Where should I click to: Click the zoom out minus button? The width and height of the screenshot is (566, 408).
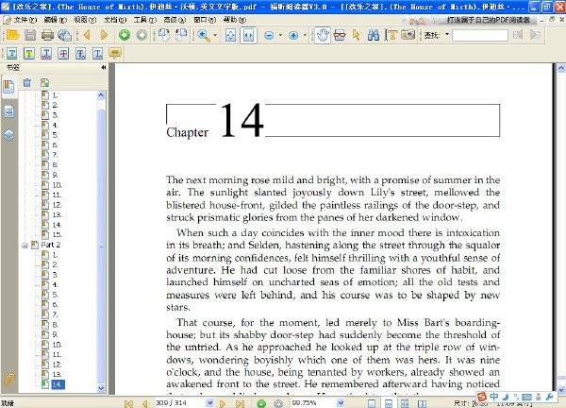269,35
